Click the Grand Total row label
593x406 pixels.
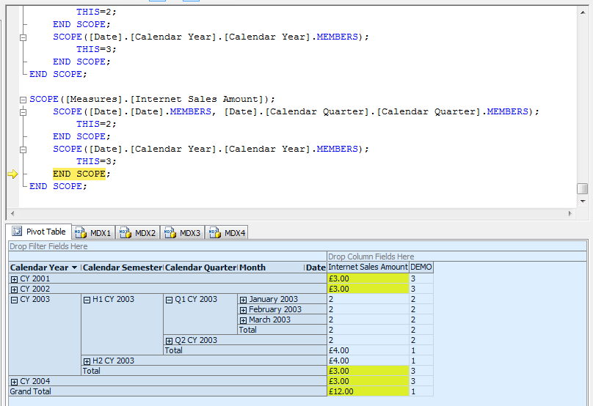pyautogui.click(x=30, y=391)
